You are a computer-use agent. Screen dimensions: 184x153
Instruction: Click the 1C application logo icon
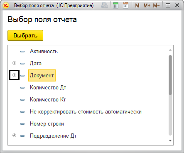[x=6, y=5]
